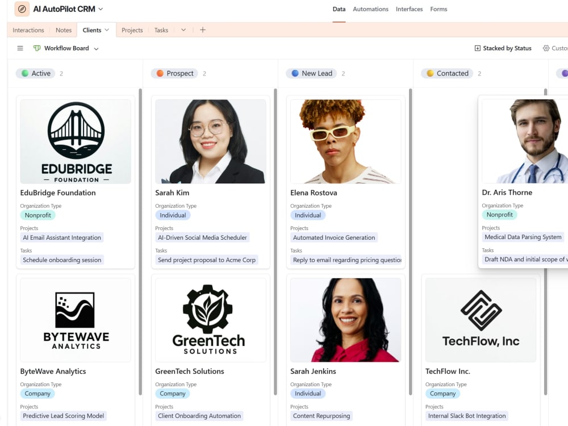Open the AI AutoPilot CRM base name dropdown
568x426 pixels.
[x=101, y=9]
